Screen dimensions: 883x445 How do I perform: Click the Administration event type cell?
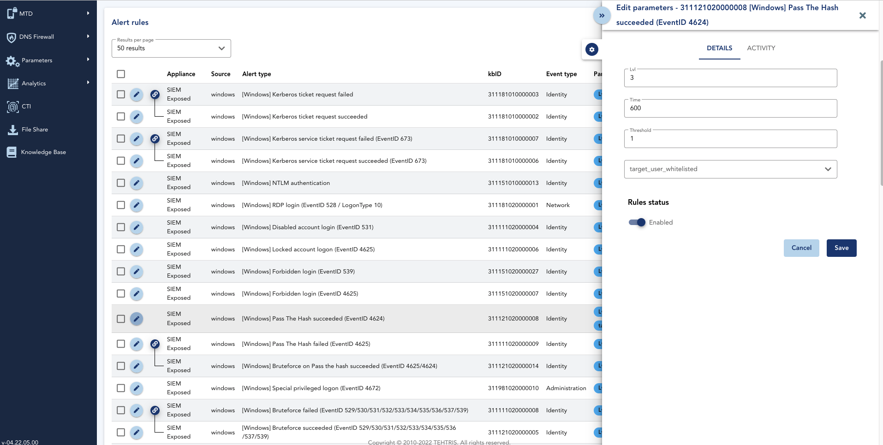coord(566,388)
